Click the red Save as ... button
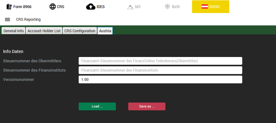 pyautogui.click(x=147, y=107)
